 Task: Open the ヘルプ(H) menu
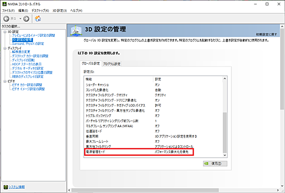pyautogui.click(x=76, y=11)
